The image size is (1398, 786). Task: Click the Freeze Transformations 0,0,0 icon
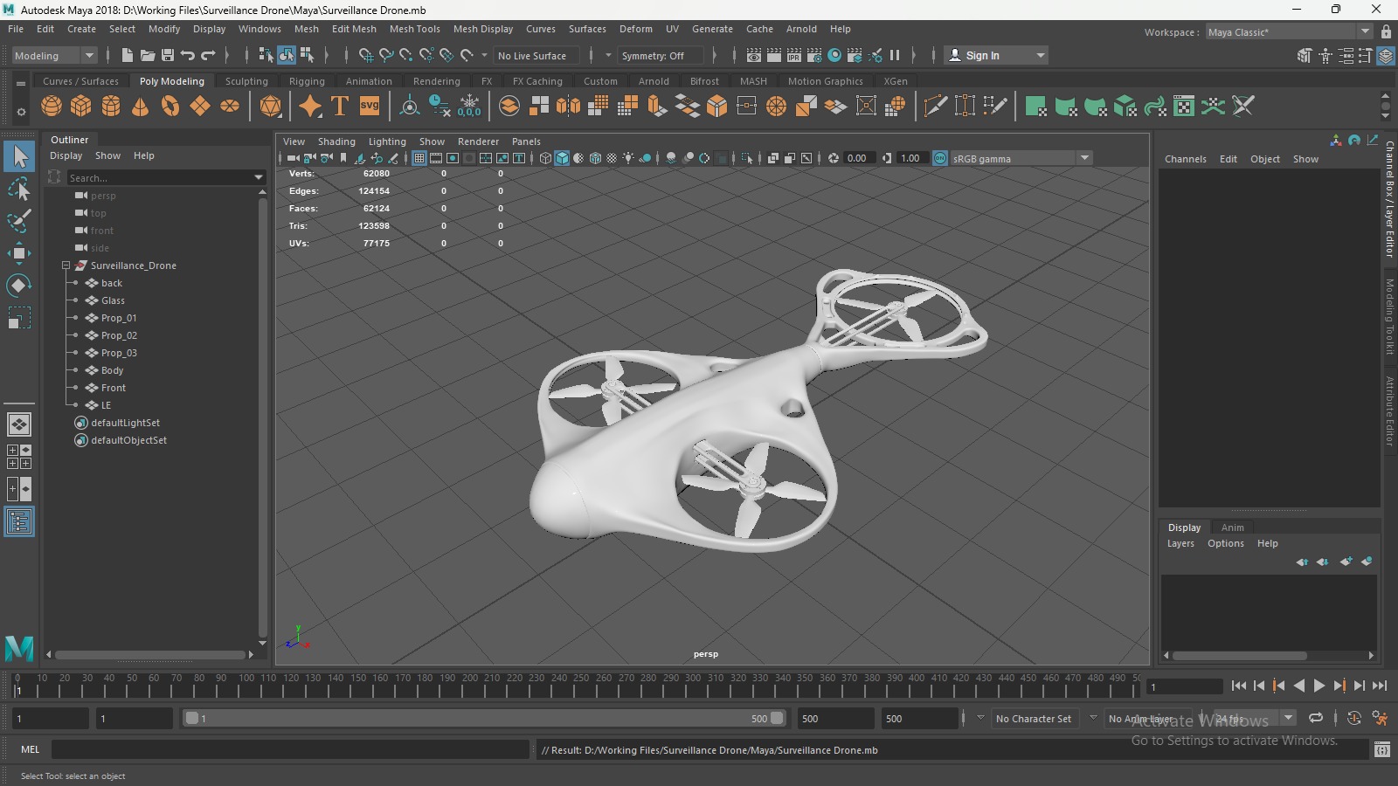click(x=469, y=107)
